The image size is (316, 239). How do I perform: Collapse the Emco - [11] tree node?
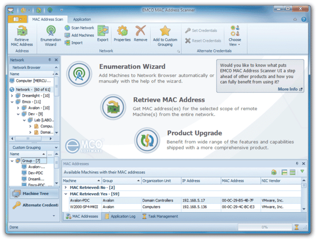12,102
